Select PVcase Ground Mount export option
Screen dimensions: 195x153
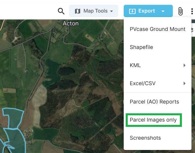coord(157,29)
